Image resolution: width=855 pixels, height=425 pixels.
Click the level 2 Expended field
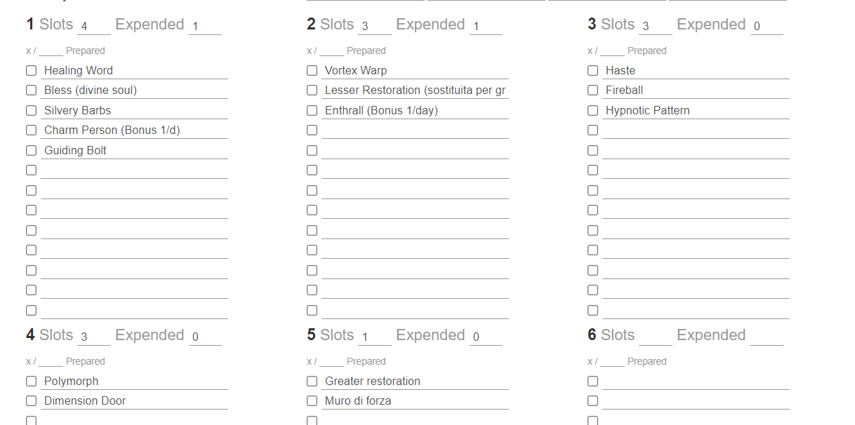point(486,27)
